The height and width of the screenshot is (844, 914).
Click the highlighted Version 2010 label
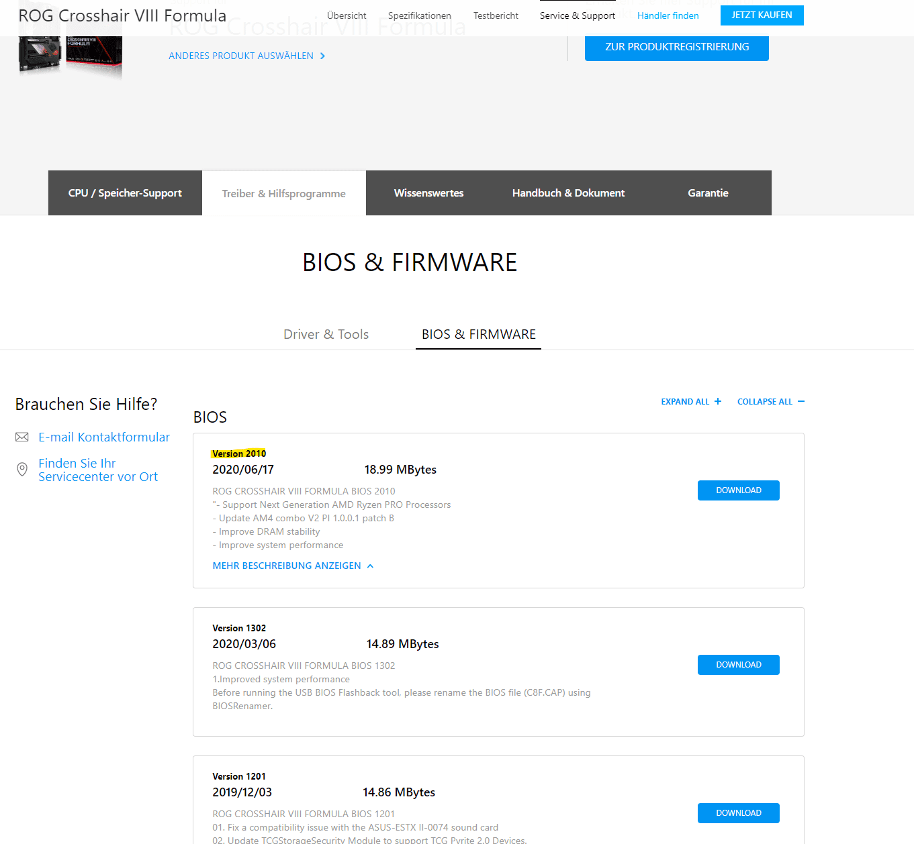239,454
